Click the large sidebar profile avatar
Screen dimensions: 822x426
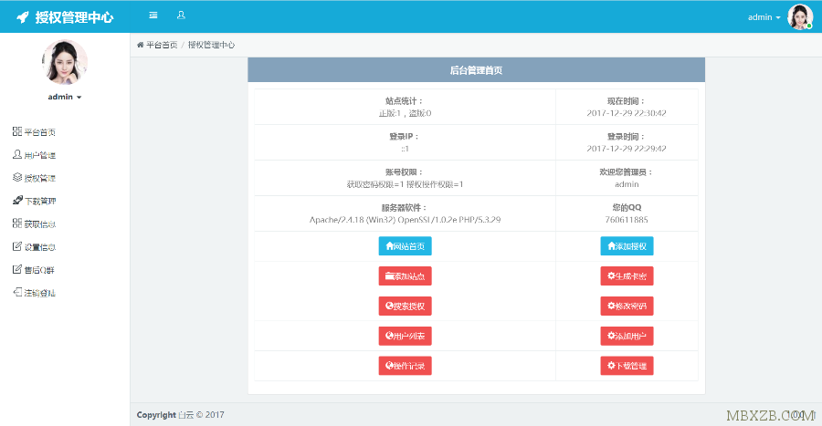(65, 62)
